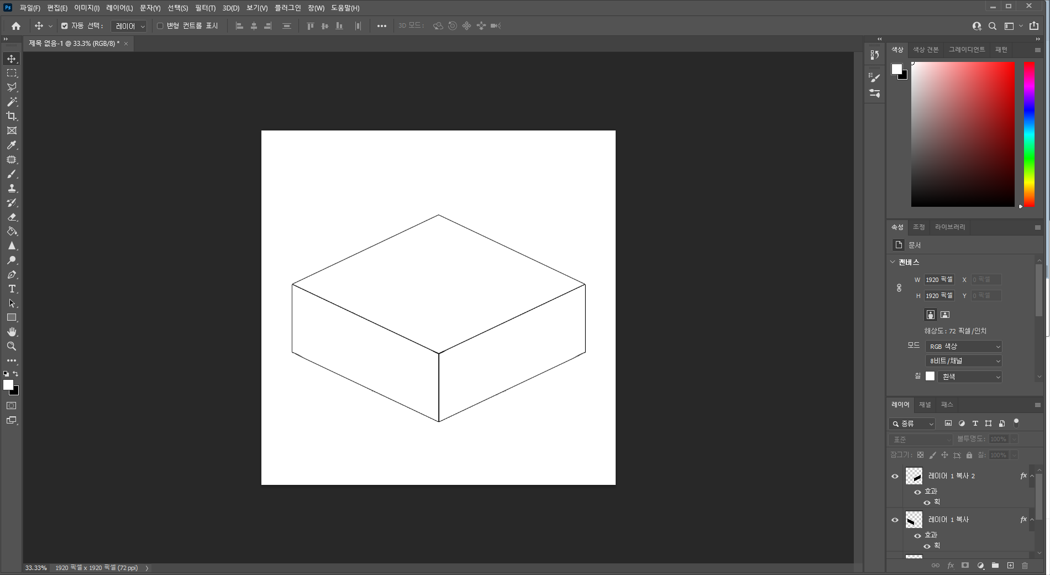Toggle 효과 visibility under 레이어 1 복사
Image resolution: width=1050 pixels, height=575 pixels.
click(x=918, y=535)
